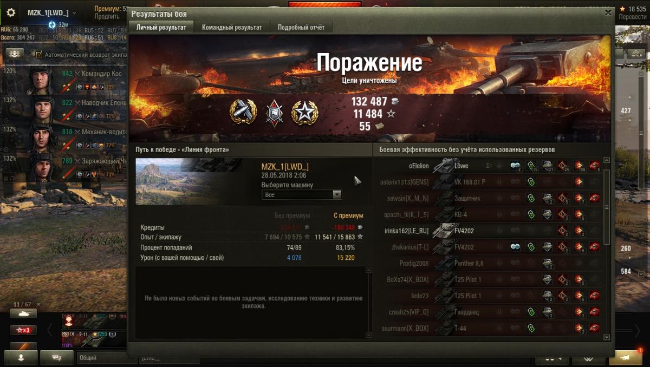Click the x3 star bonus filter
Viewport: 650px width, 367px height.
click(x=23, y=330)
